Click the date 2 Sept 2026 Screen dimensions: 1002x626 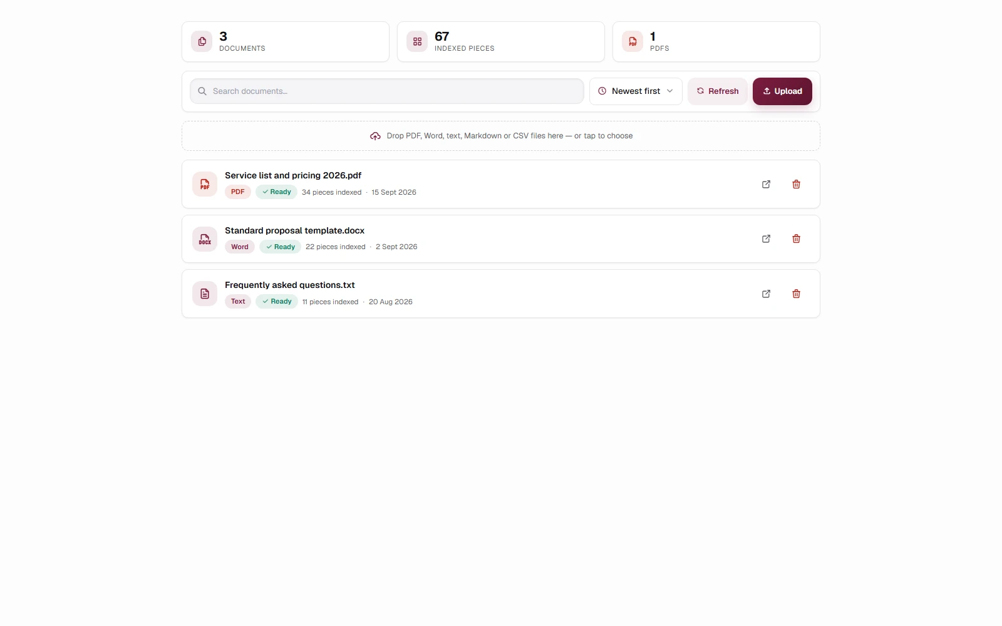pyautogui.click(x=396, y=247)
